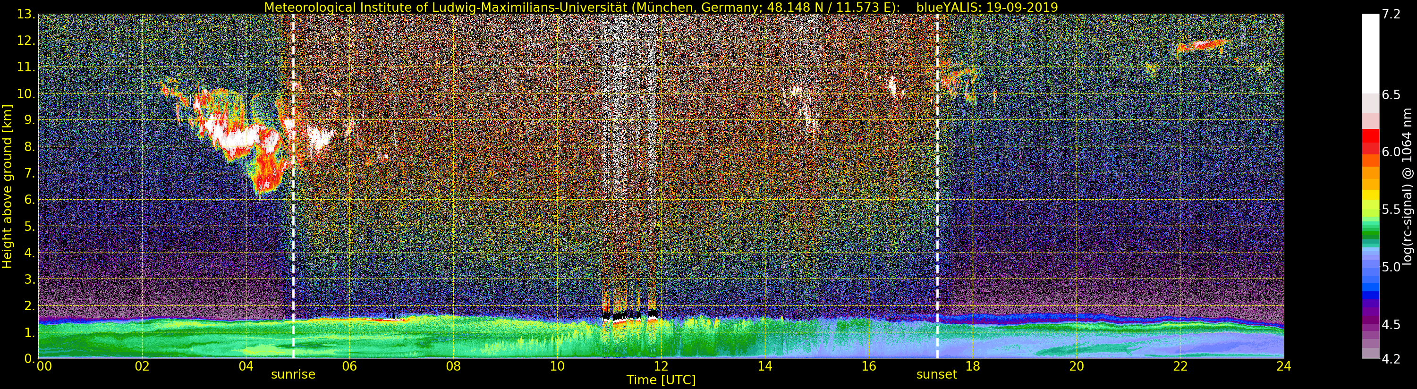This screenshot has width=1417, height=389.
Task: Click the '14' time tick label
Action: point(764,366)
